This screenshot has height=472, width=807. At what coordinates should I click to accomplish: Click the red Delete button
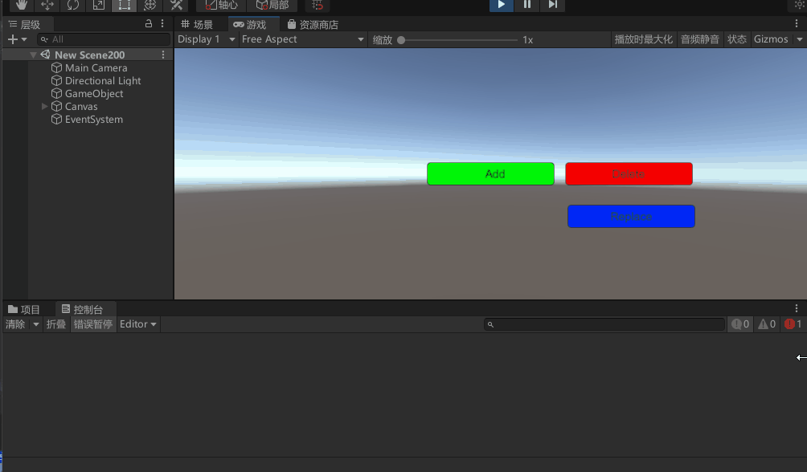(629, 173)
